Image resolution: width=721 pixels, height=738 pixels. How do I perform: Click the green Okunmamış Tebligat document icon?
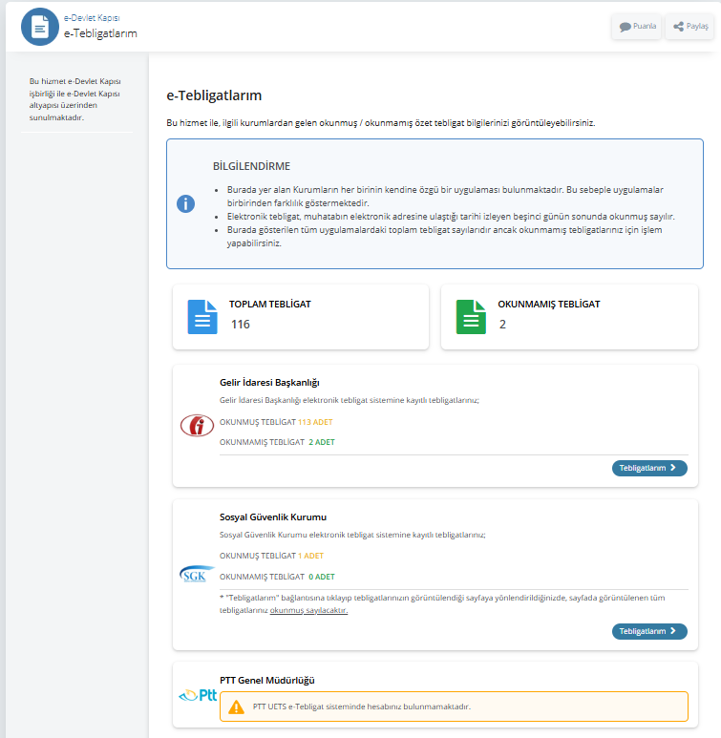click(x=471, y=317)
